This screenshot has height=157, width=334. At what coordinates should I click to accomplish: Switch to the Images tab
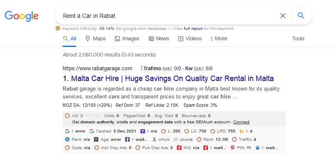coord(127,39)
